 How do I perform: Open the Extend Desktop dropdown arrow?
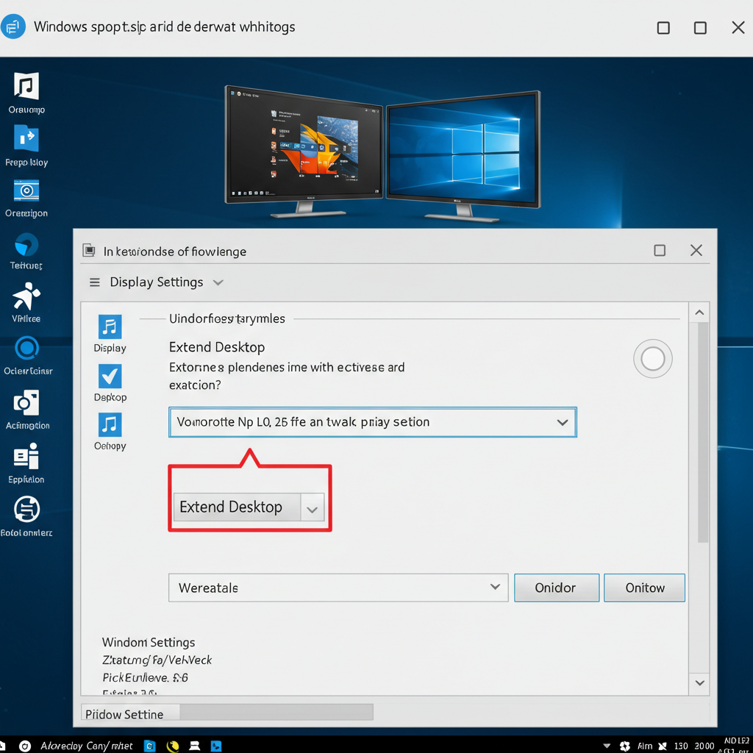tap(312, 507)
